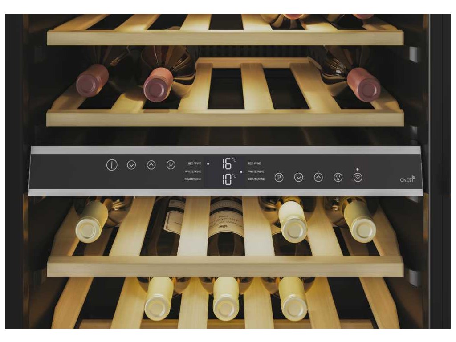Tap right WHITE WINE label
456x342 pixels.
pos(256,171)
